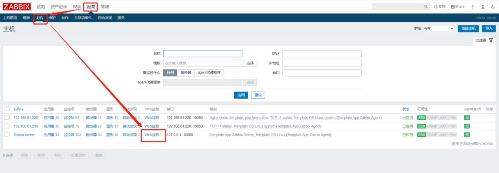Open 监控项 for 192.168.81.230
Screen dimensions: 499x173
69,126
